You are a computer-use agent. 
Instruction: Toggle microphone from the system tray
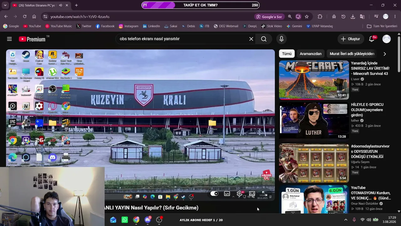pyautogui.click(x=354, y=220)
